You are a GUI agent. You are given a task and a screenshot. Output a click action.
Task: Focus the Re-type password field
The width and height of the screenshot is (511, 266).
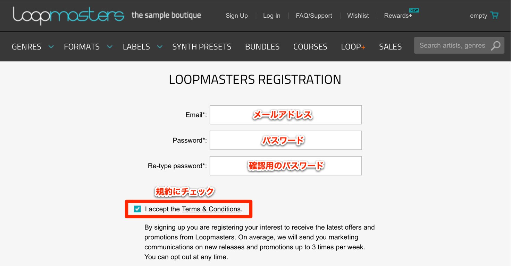point(286,166)
